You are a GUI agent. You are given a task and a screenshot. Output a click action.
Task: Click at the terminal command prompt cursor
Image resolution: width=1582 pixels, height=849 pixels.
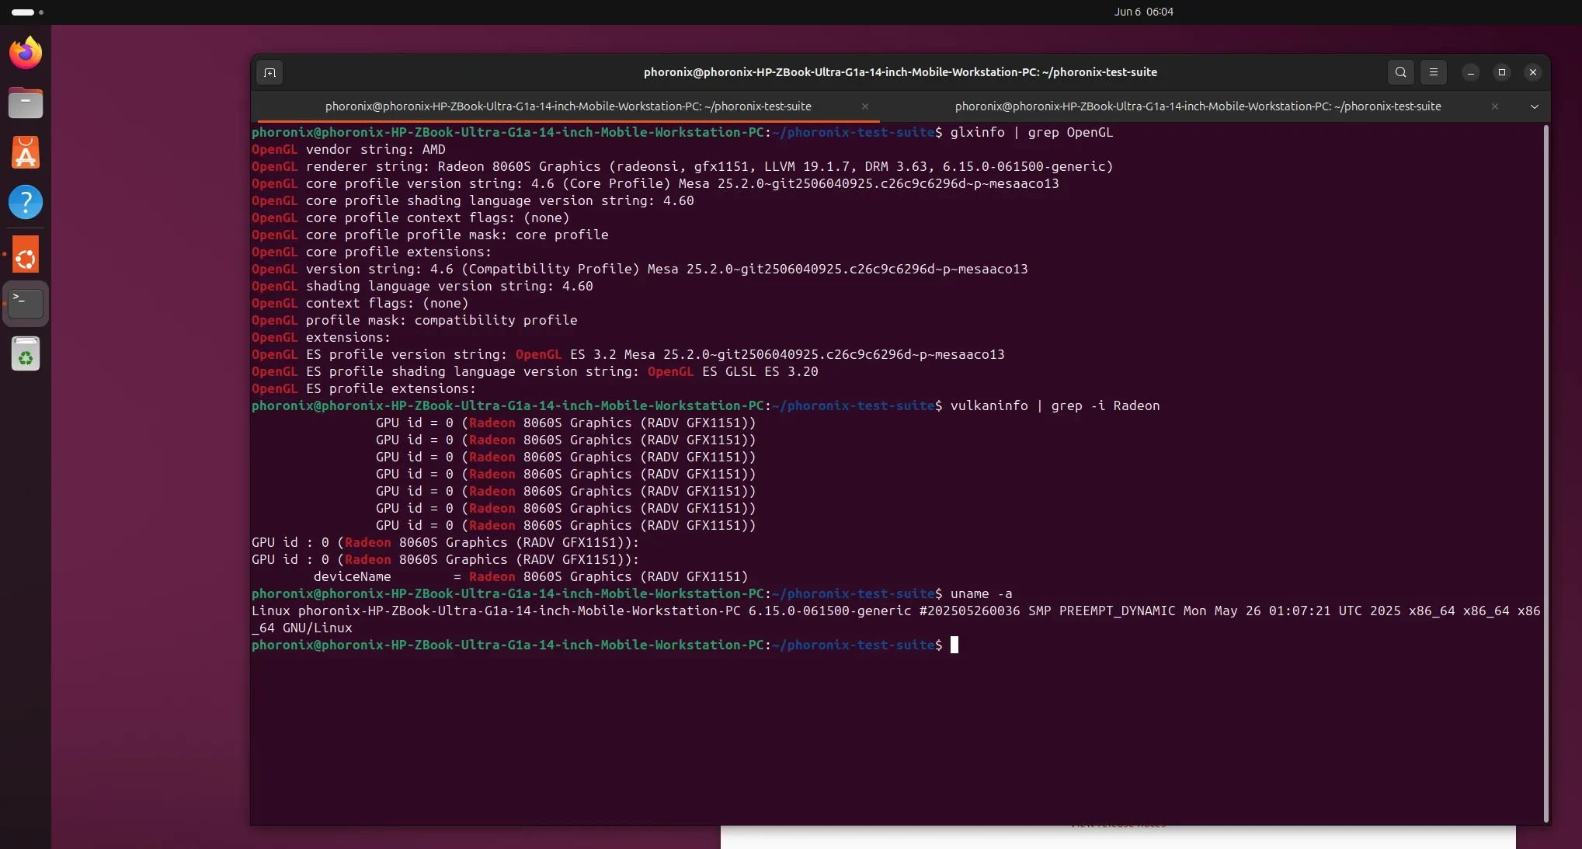click(x=954, y=645)
